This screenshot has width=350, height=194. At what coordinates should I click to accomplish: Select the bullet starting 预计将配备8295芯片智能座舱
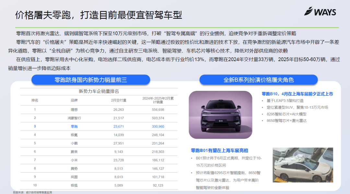[228, 180]
